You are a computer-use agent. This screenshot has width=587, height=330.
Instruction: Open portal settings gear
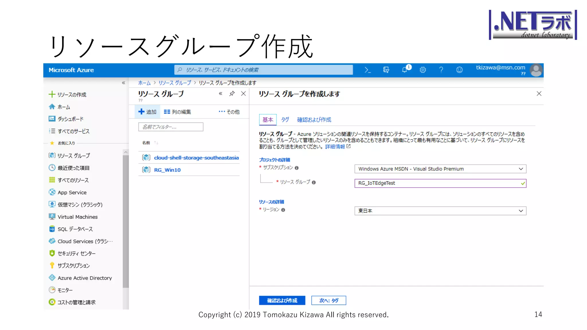[423, 70]
